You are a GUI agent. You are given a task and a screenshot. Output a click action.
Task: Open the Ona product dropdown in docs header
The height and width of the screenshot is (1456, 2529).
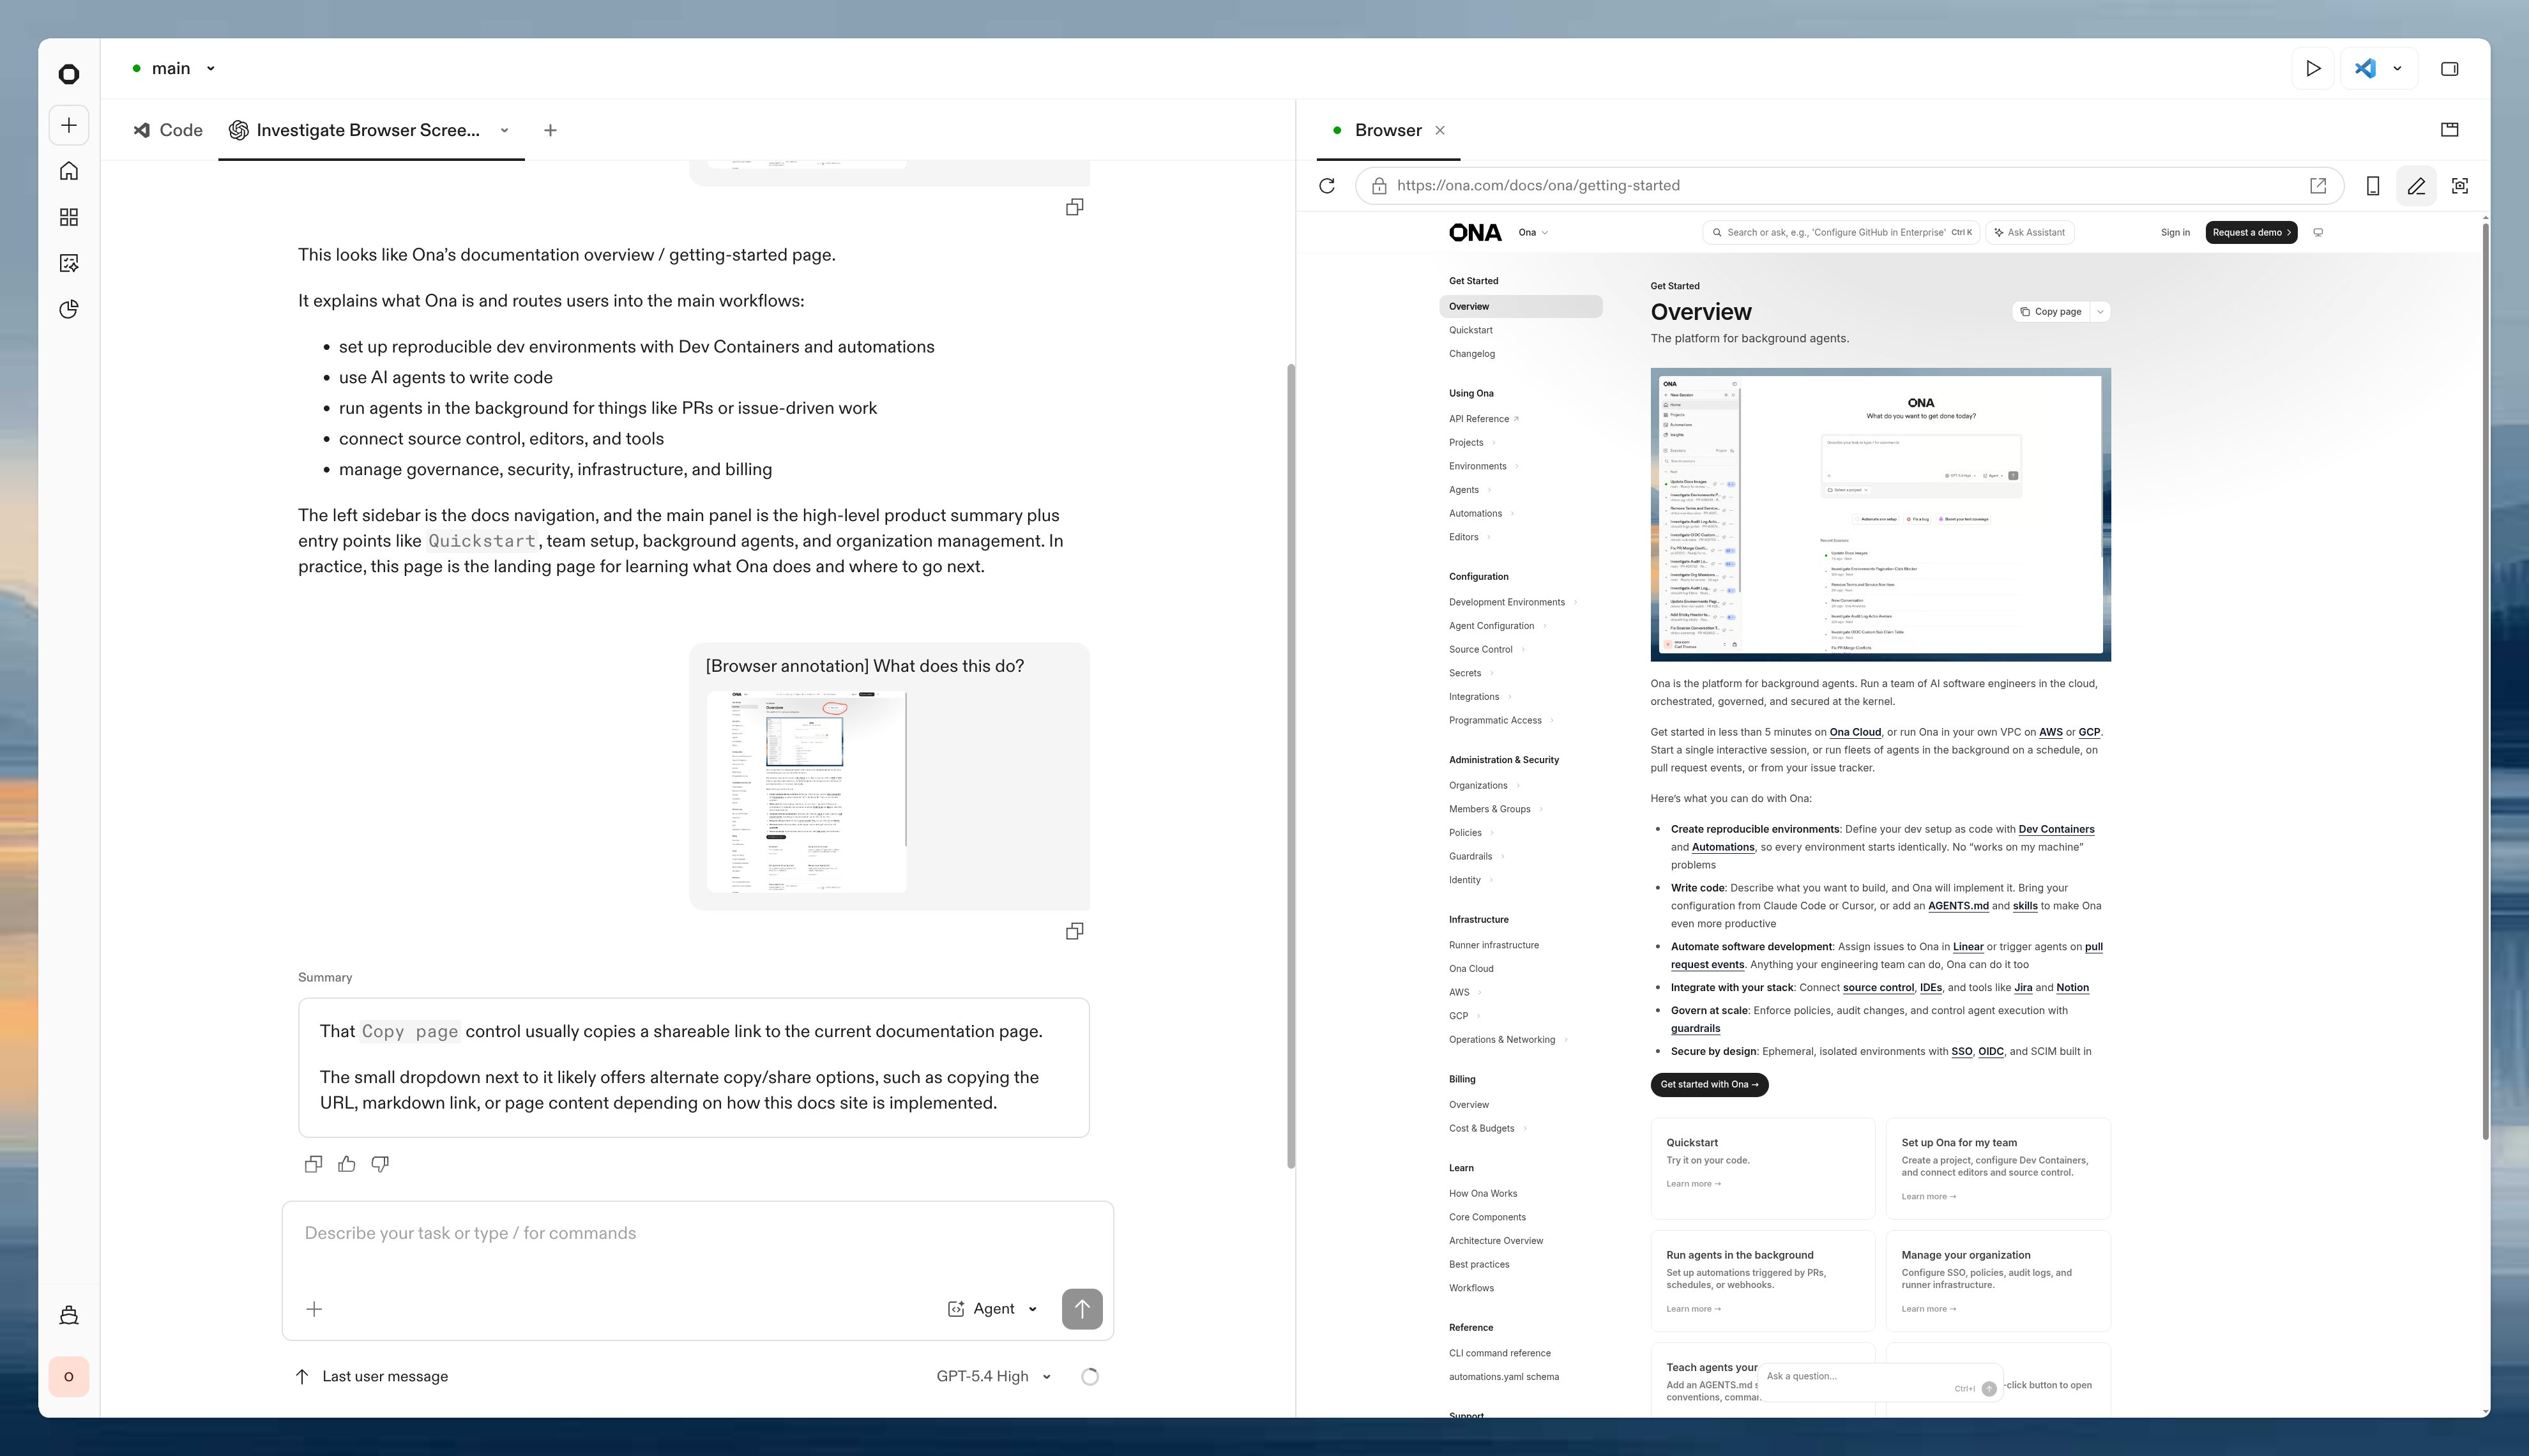click(x=1533, y=233)
